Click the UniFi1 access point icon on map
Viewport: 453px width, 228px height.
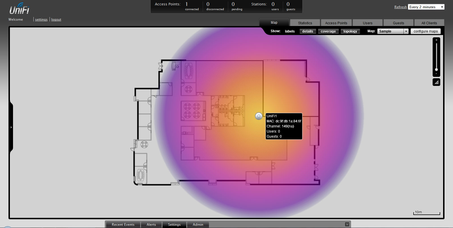[x=258, y=116]
